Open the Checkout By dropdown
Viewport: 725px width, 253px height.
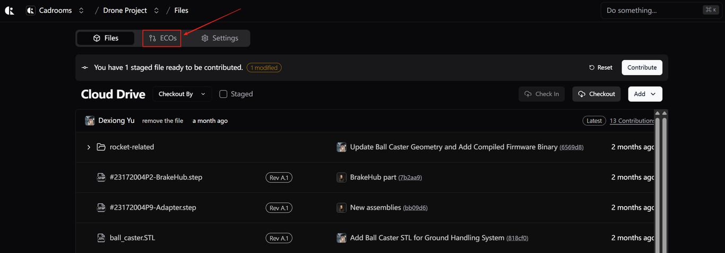point(182,94)
